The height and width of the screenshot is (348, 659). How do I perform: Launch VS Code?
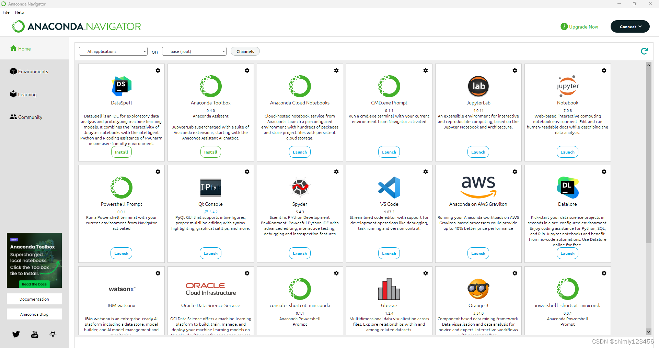point(389,254)
